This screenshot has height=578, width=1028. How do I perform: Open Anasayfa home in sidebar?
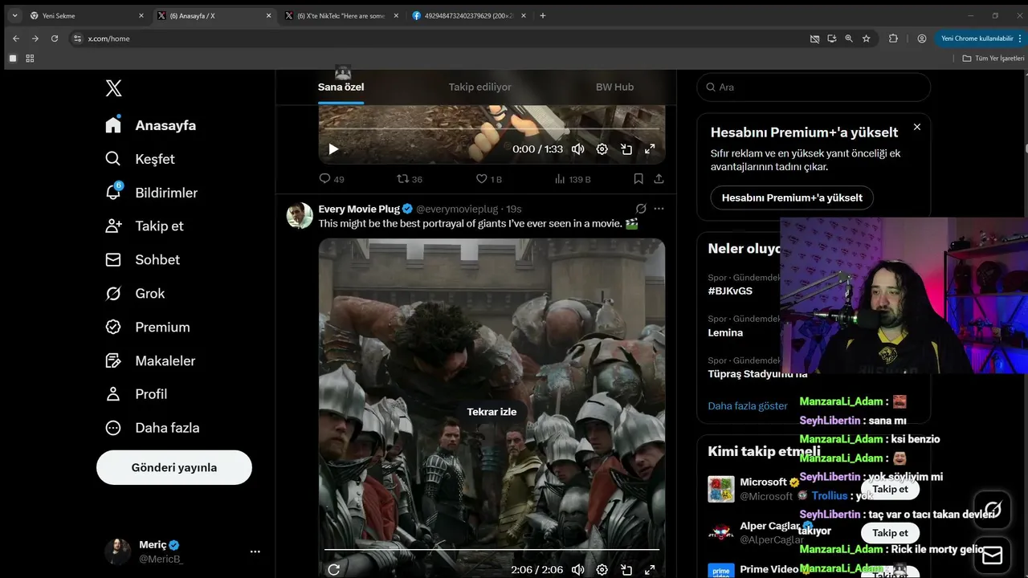point(151,125)
